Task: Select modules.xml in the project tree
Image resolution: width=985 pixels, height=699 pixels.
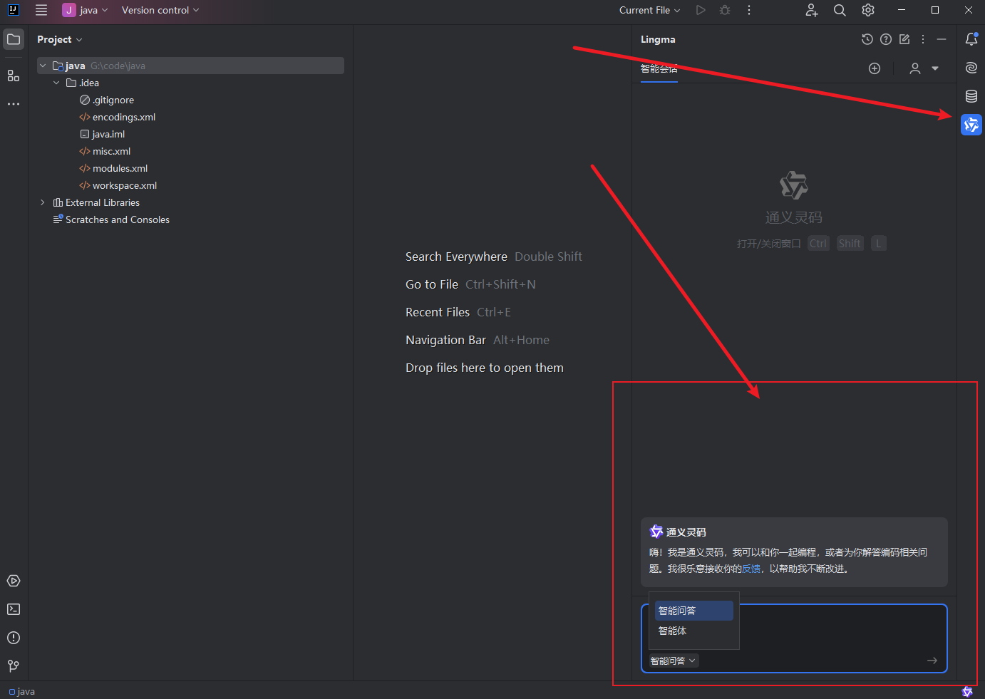Action: (113, 168)
